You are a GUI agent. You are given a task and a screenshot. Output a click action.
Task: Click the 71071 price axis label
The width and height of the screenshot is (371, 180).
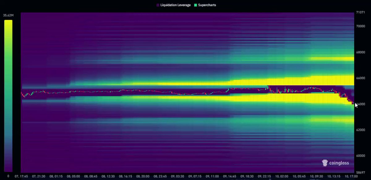(x=360, y=13)
